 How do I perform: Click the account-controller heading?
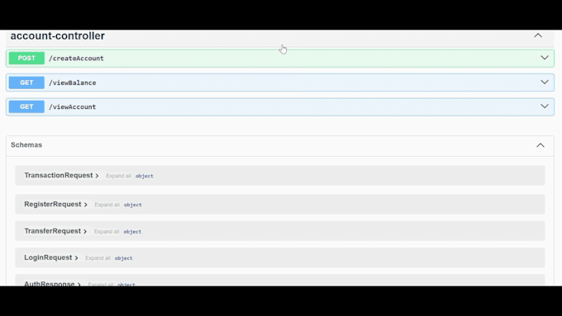click(x=58, y=35)
